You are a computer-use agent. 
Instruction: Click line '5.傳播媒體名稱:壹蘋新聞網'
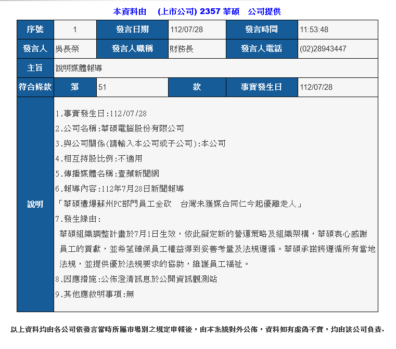tap(107, 173)
